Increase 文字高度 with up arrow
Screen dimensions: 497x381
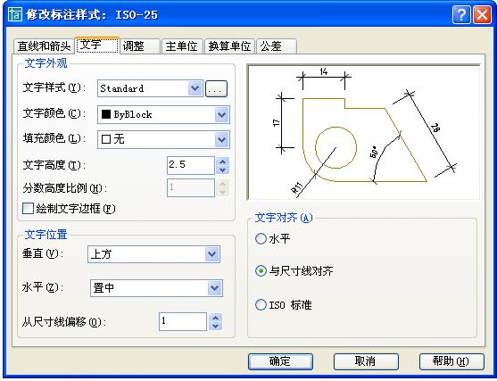(x=223, y=161)
